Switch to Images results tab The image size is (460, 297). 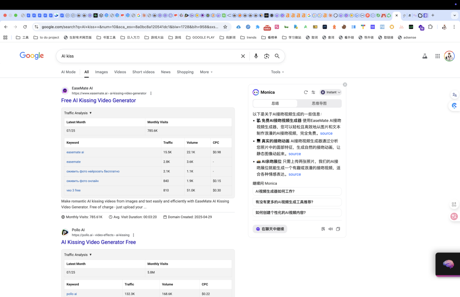101,72
